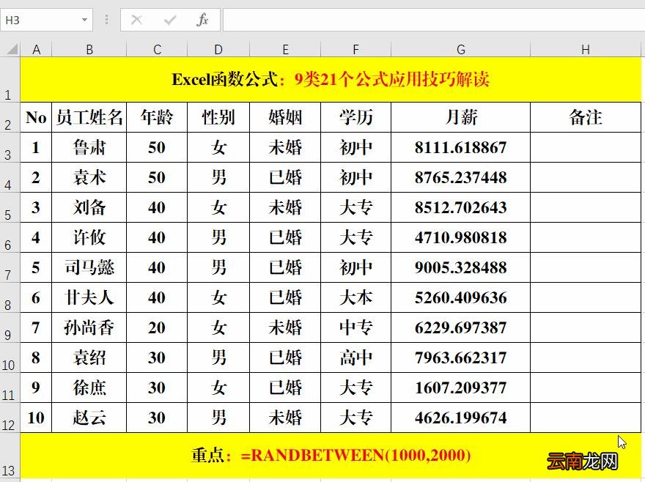Click the Select All corner triangle
The height and width of the screenshot is (482, 645).
coord(12,49)
